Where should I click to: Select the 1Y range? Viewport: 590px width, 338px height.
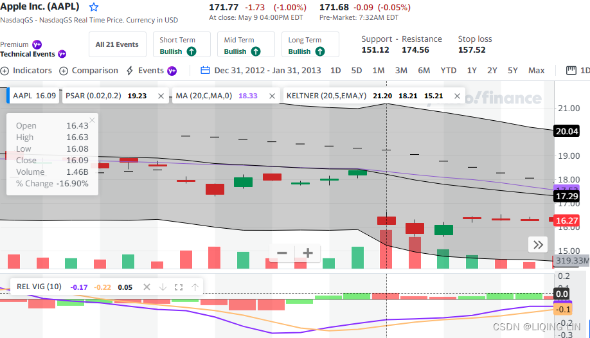pos(472,71)
